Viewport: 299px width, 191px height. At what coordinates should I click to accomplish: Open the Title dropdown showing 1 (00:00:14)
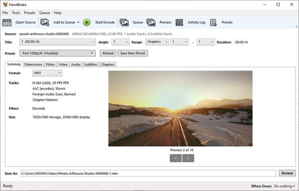click(58, 42)
